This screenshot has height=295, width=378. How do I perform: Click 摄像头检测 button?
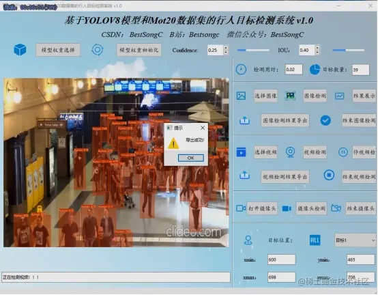coord(311,208)
